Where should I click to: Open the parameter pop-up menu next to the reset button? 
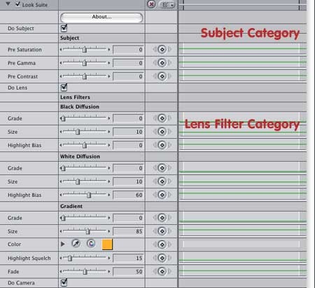(x=167, y=5)
